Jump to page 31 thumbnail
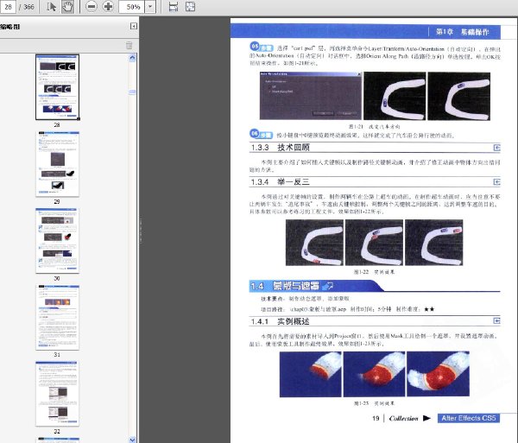This screenshot has height=443, width=518. 58,317
